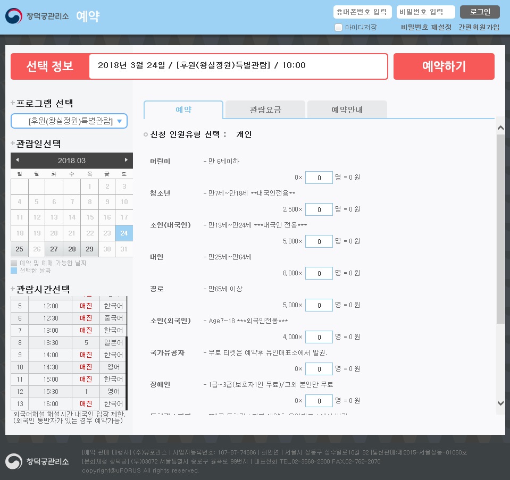Click the 창덕궁관리소 logo in header
This screenshot has width=510, height=480.
click(x=37, y=16)
